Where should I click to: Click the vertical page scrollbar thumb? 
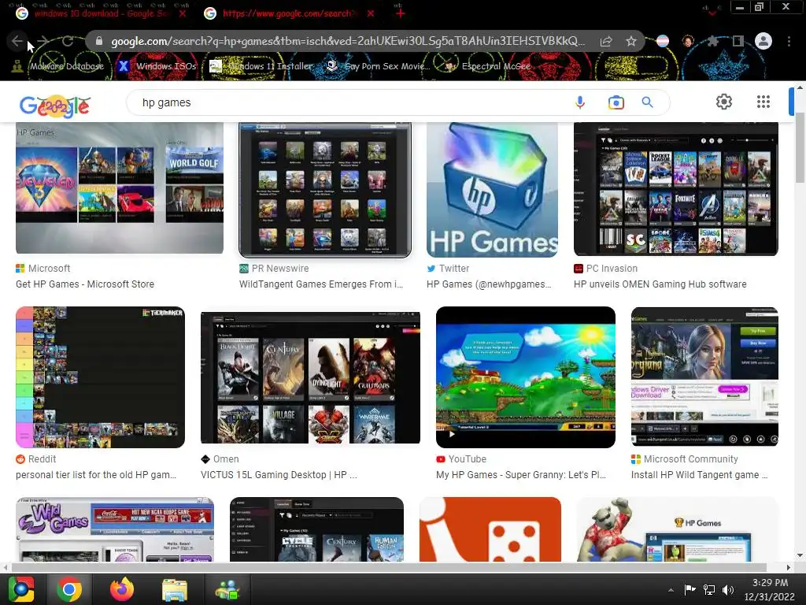click(800, 147)
